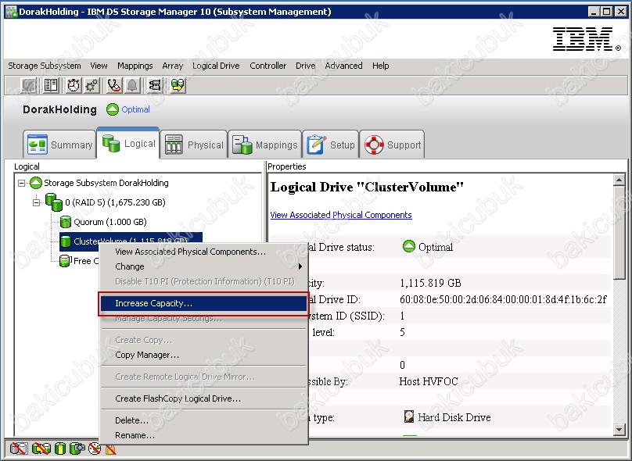632x461 pixels.
Task: Click the Quorum logical drive icon
Action: (65, 222)
